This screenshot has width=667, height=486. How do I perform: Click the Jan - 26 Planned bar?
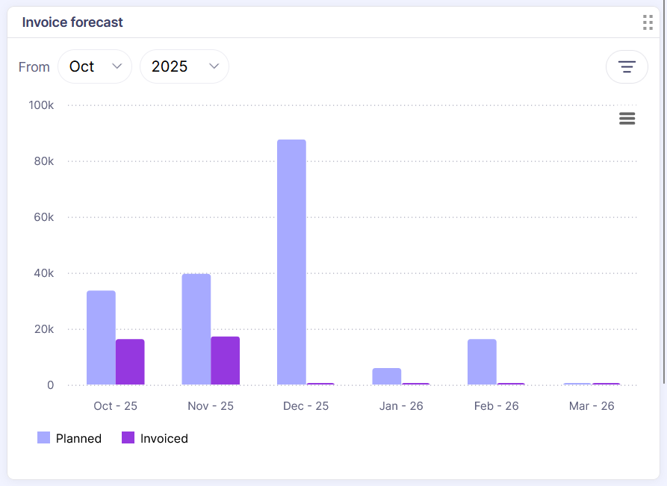point(387,376)
